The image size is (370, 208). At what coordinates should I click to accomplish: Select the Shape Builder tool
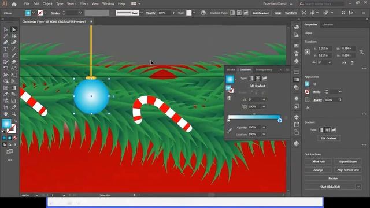pyautogui.click(x=5, y=81)
